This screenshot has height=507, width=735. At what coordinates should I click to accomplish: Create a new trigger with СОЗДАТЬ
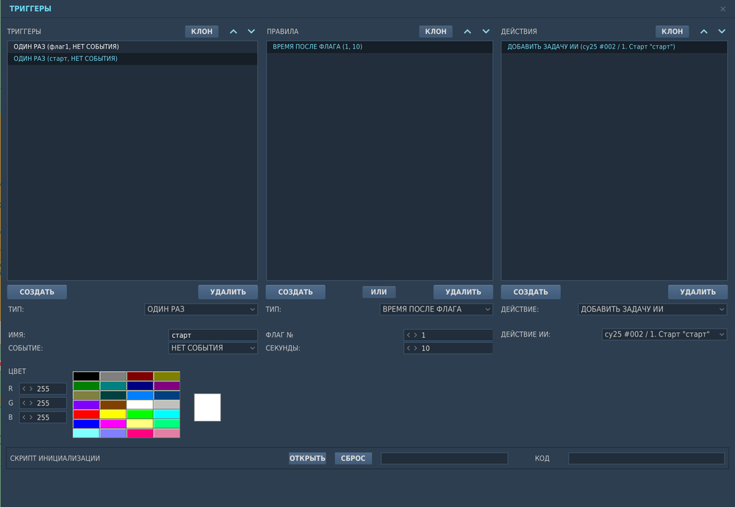coord(37,292)
